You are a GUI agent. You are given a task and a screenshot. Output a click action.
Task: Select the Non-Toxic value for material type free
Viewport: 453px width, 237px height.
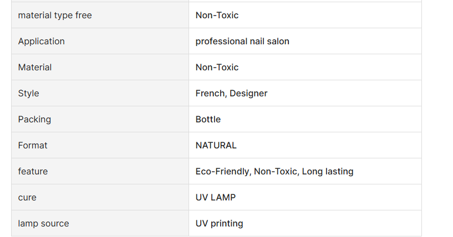(x=217, y=16)
